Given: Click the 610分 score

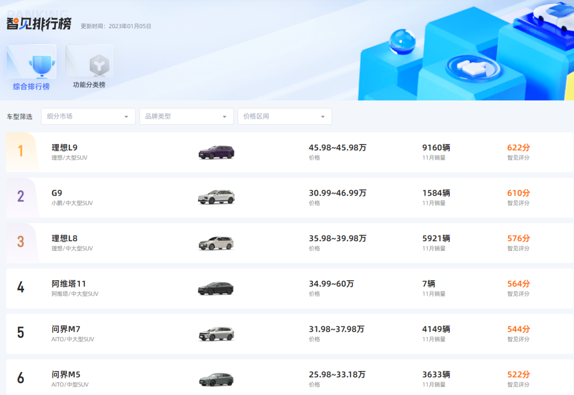Looking at the screenshot, I should [x=518, y=193].
